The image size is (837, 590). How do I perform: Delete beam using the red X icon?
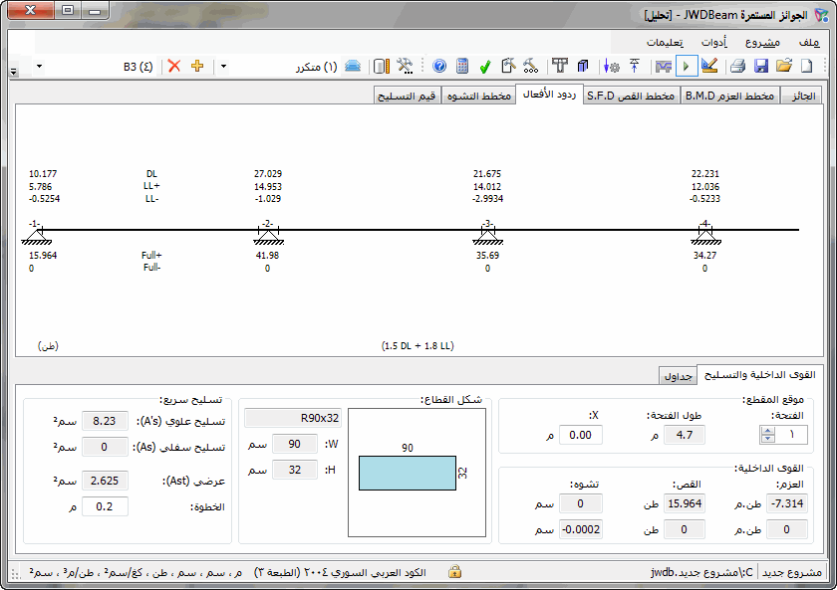[x=174, y=66]
